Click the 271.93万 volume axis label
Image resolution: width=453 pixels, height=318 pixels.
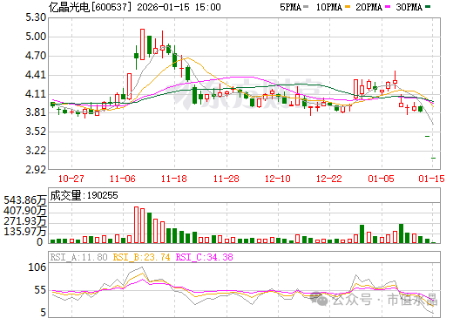[x=25, y=221]
